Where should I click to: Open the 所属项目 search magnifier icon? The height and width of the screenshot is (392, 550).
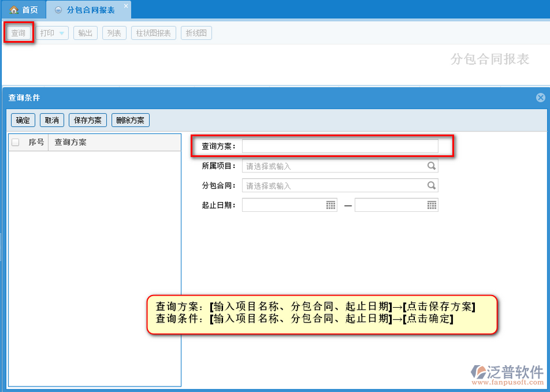click(431, 165)
